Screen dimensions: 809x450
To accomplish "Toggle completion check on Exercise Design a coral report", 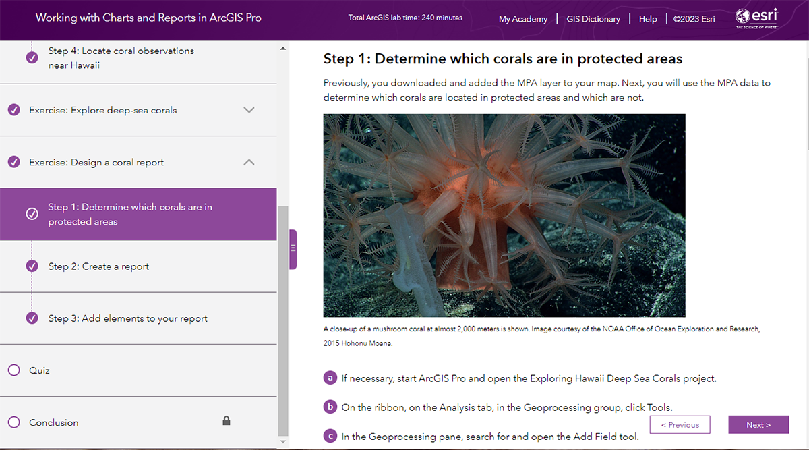I will pyautogui.click(x=15, y=162).
